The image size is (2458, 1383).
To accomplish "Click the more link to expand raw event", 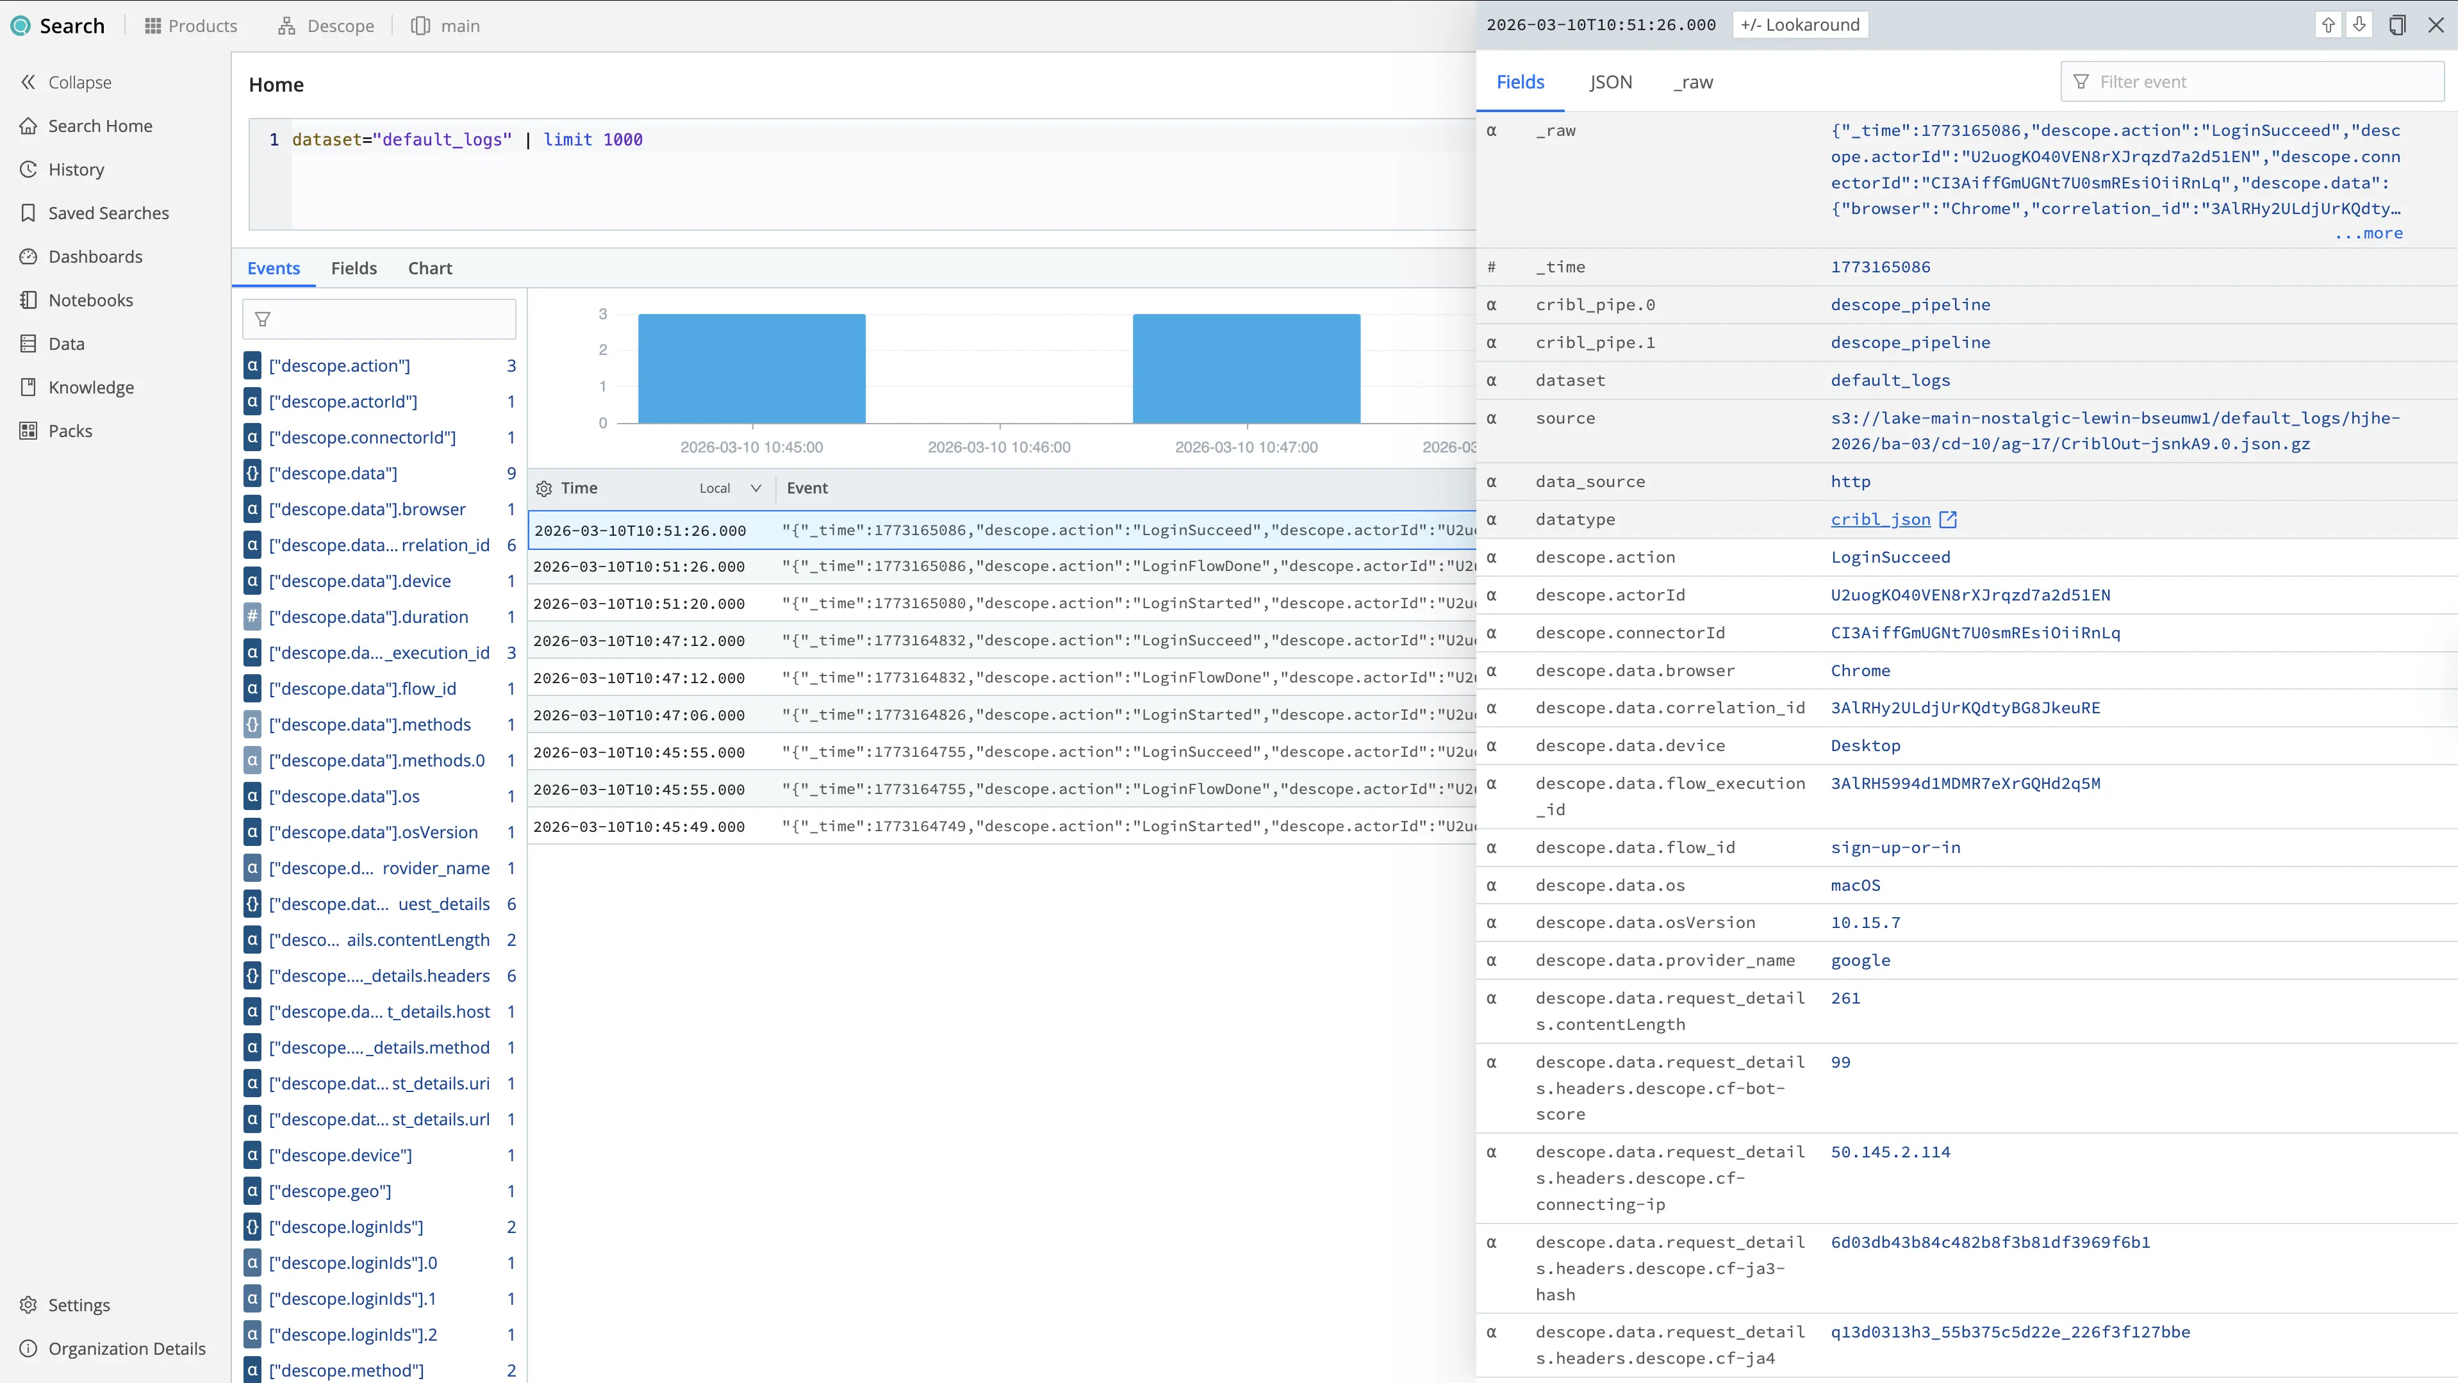I will (2370, 234).
